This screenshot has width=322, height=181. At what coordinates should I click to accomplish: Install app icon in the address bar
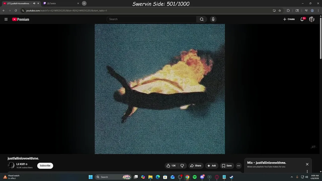274,11
